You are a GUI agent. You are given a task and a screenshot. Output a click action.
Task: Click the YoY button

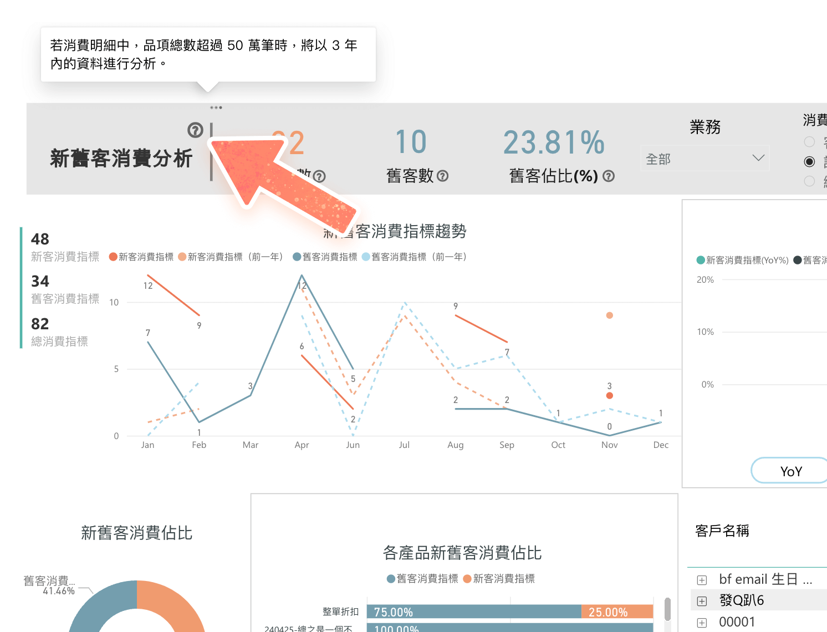[x=790, y=471]
